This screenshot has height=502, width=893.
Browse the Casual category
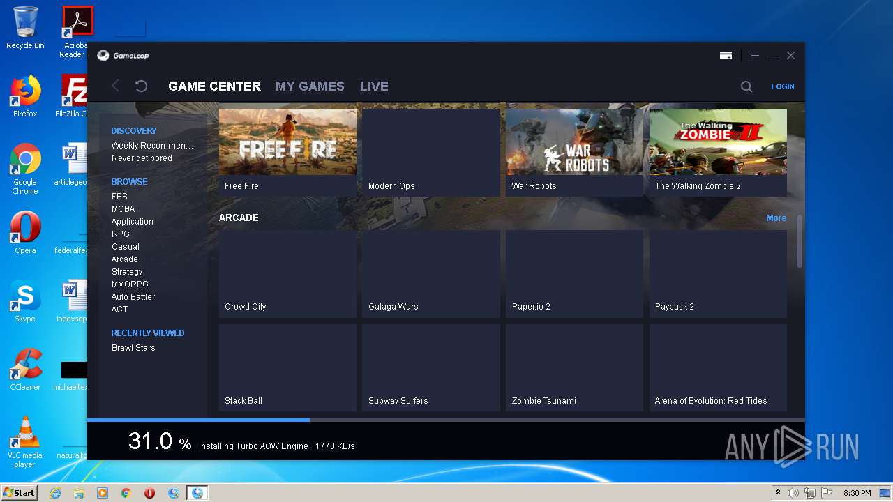click(x=125, y=247)
